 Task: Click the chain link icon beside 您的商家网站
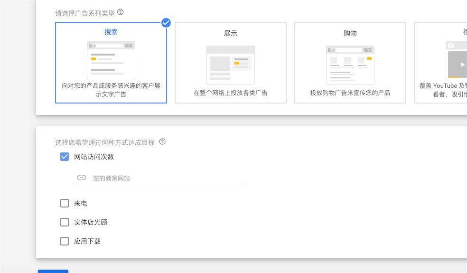click(82, 178)
